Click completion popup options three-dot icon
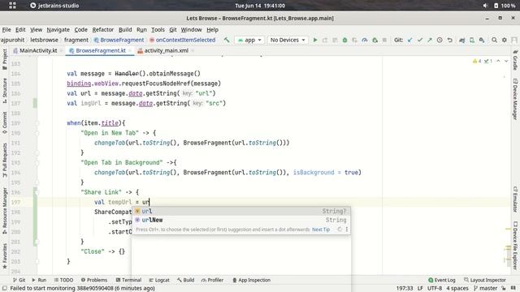520x292 pixels. 347,229
